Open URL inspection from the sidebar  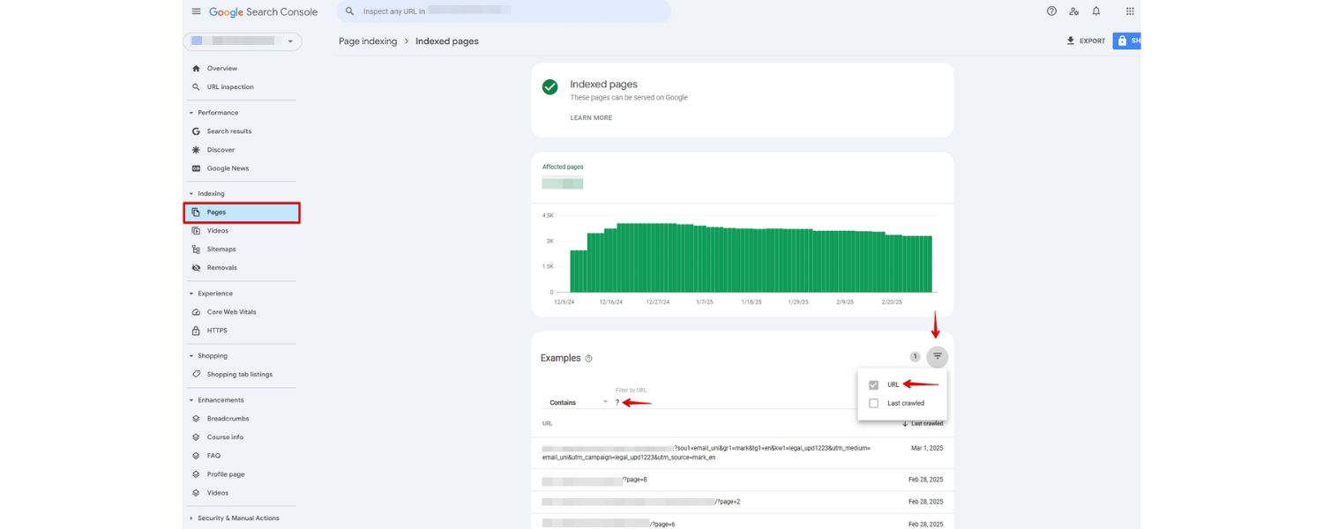pos(228,86)
